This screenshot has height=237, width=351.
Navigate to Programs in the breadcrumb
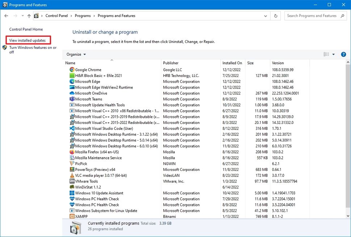pos(83,16)
